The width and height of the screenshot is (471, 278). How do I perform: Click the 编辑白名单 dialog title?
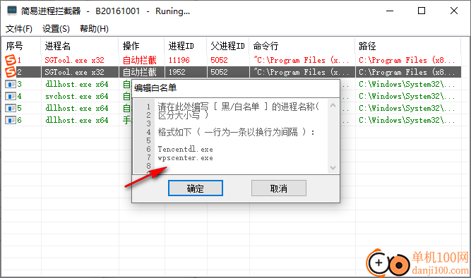[155, 88]
